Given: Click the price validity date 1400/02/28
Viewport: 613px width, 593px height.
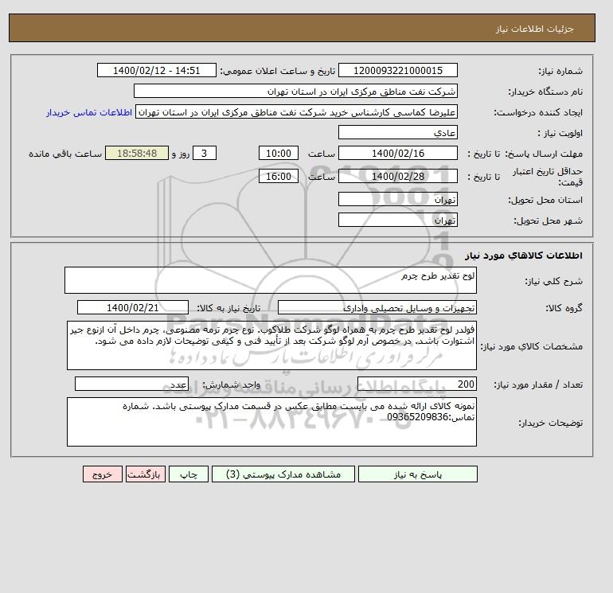Looking at the screenshot, I should pyautogui.click(x=397, y=176).
